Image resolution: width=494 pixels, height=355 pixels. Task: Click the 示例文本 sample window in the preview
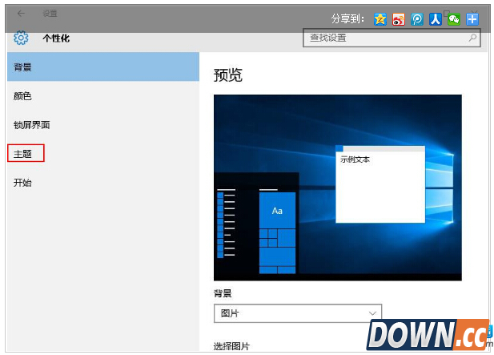(x=380, y=184)
